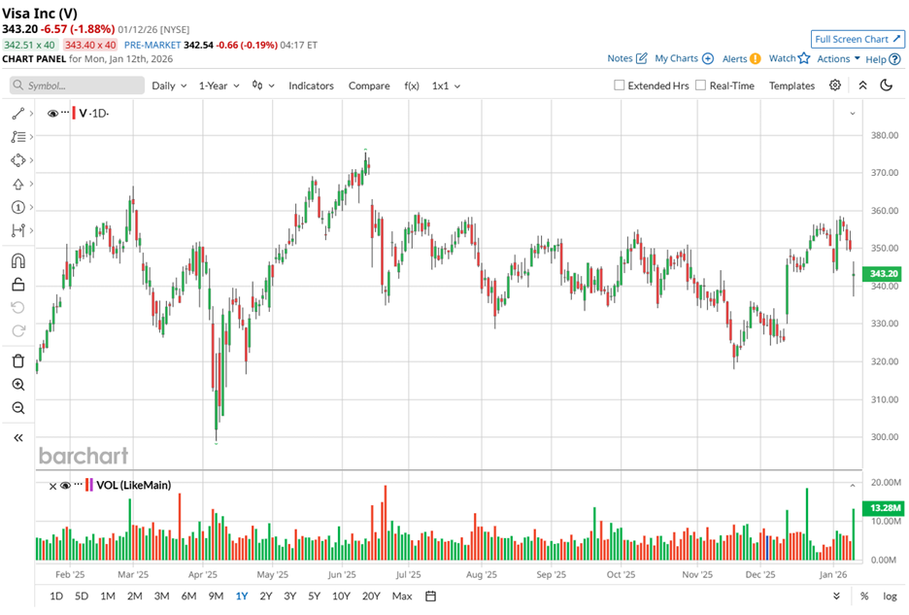Open the f(x) expressions menu

pos(412,85)
